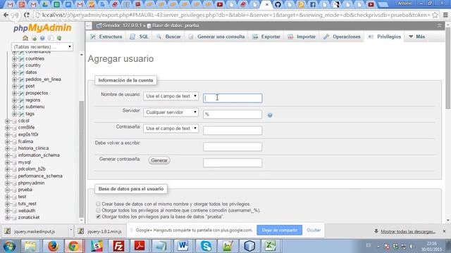Close the downloads bar with X
Image resolution: width=451 pixels, height=253 pixels.
(444, 231)
